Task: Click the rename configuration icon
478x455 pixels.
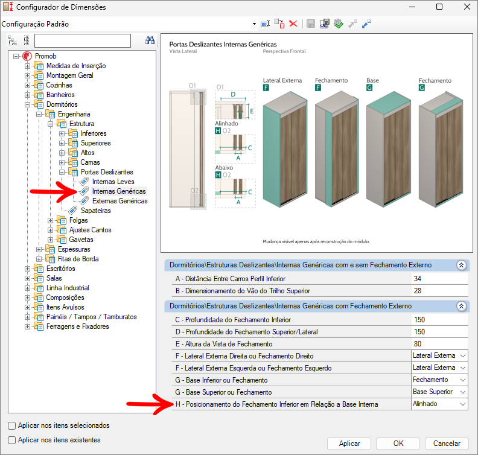Action: coord(265,24)
